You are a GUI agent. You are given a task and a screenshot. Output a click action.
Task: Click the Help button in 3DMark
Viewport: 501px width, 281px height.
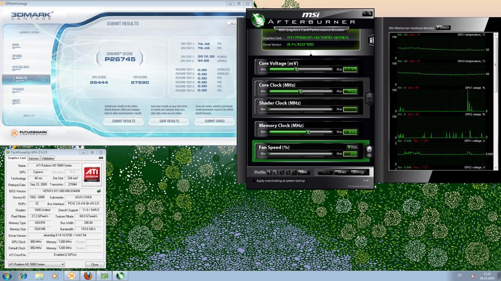click(x=232, y=23)
